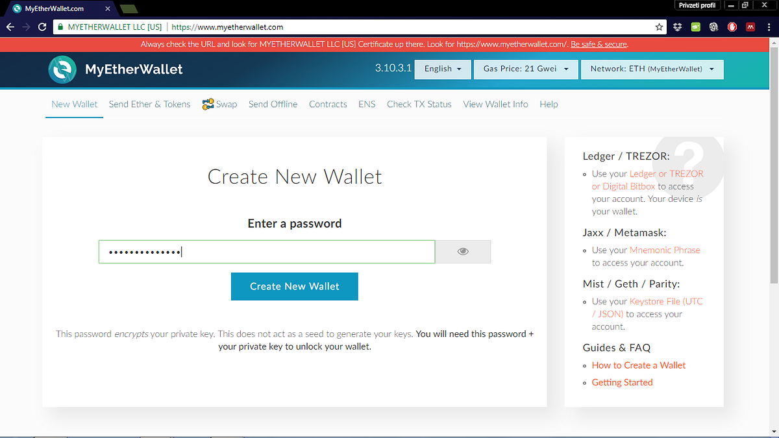This screenshot has width=779, height=438.
Task: Click the Create New Wallet heading
Action: coord(295,176)
